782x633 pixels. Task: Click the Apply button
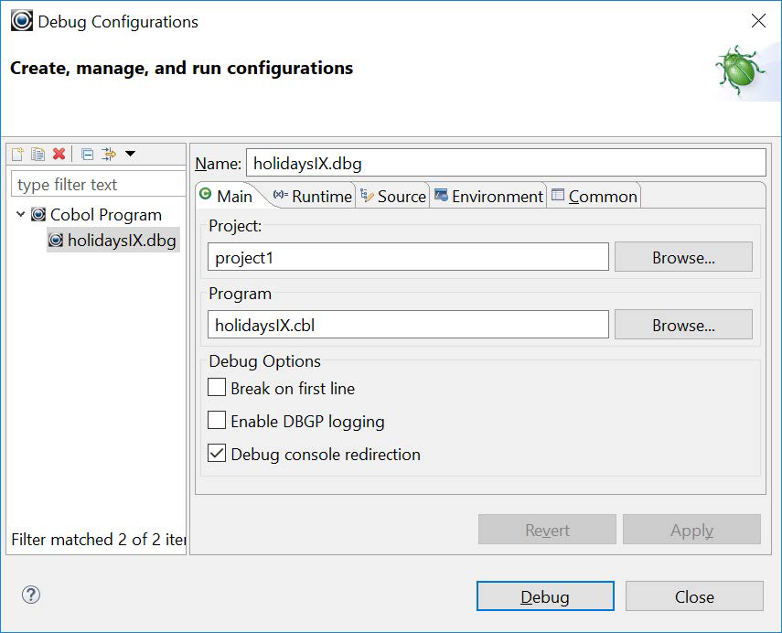coord(691,530)
